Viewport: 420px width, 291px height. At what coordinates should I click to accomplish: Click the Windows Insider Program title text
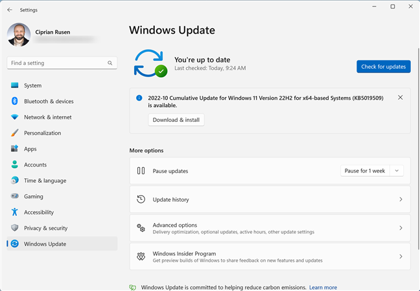(184, 253)
